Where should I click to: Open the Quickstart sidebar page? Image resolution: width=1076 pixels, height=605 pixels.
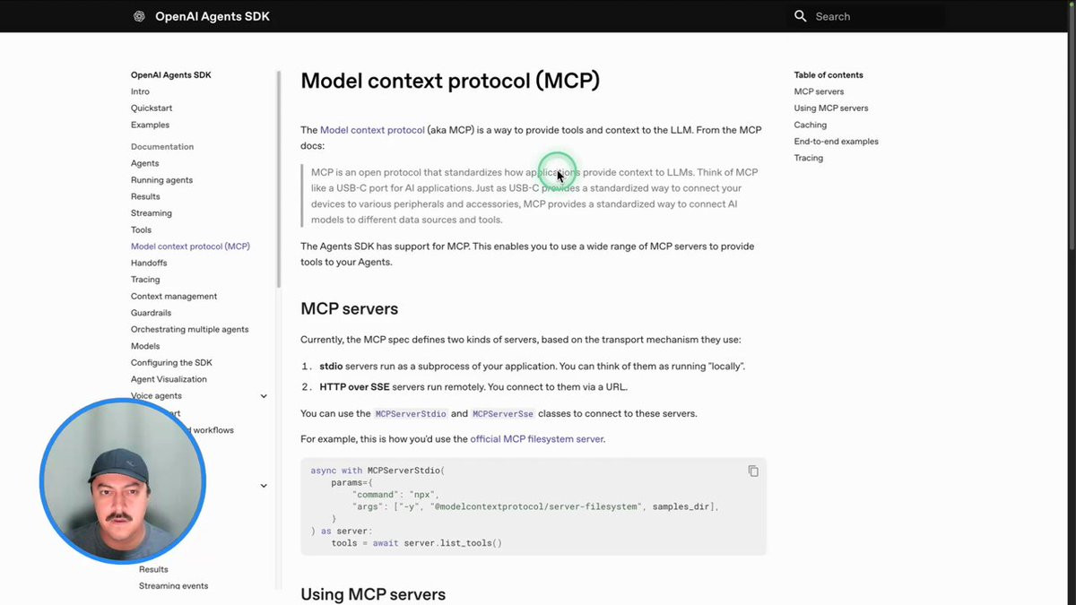tap(152, 108)
